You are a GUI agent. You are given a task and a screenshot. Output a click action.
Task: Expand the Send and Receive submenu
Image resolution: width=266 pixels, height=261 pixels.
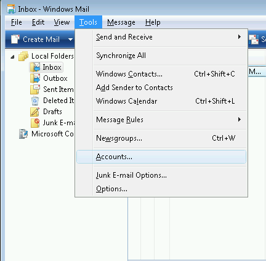(x=240, y=37)
